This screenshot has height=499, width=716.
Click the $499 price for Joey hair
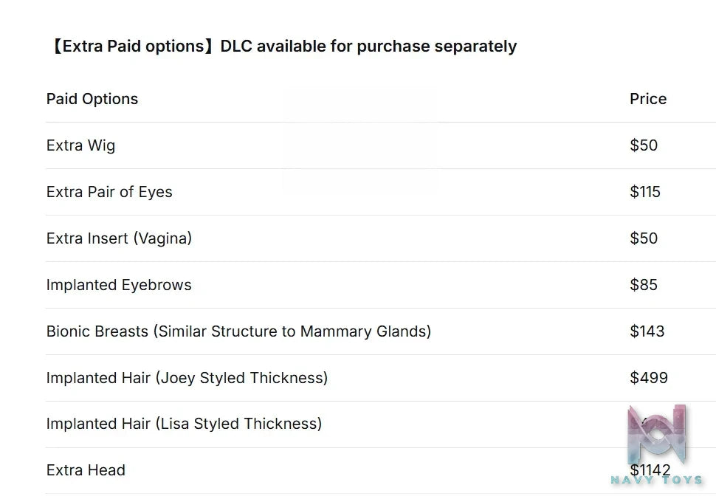(648, 378)
